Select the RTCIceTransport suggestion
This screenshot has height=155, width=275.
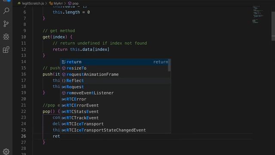[x=116, y=124]
